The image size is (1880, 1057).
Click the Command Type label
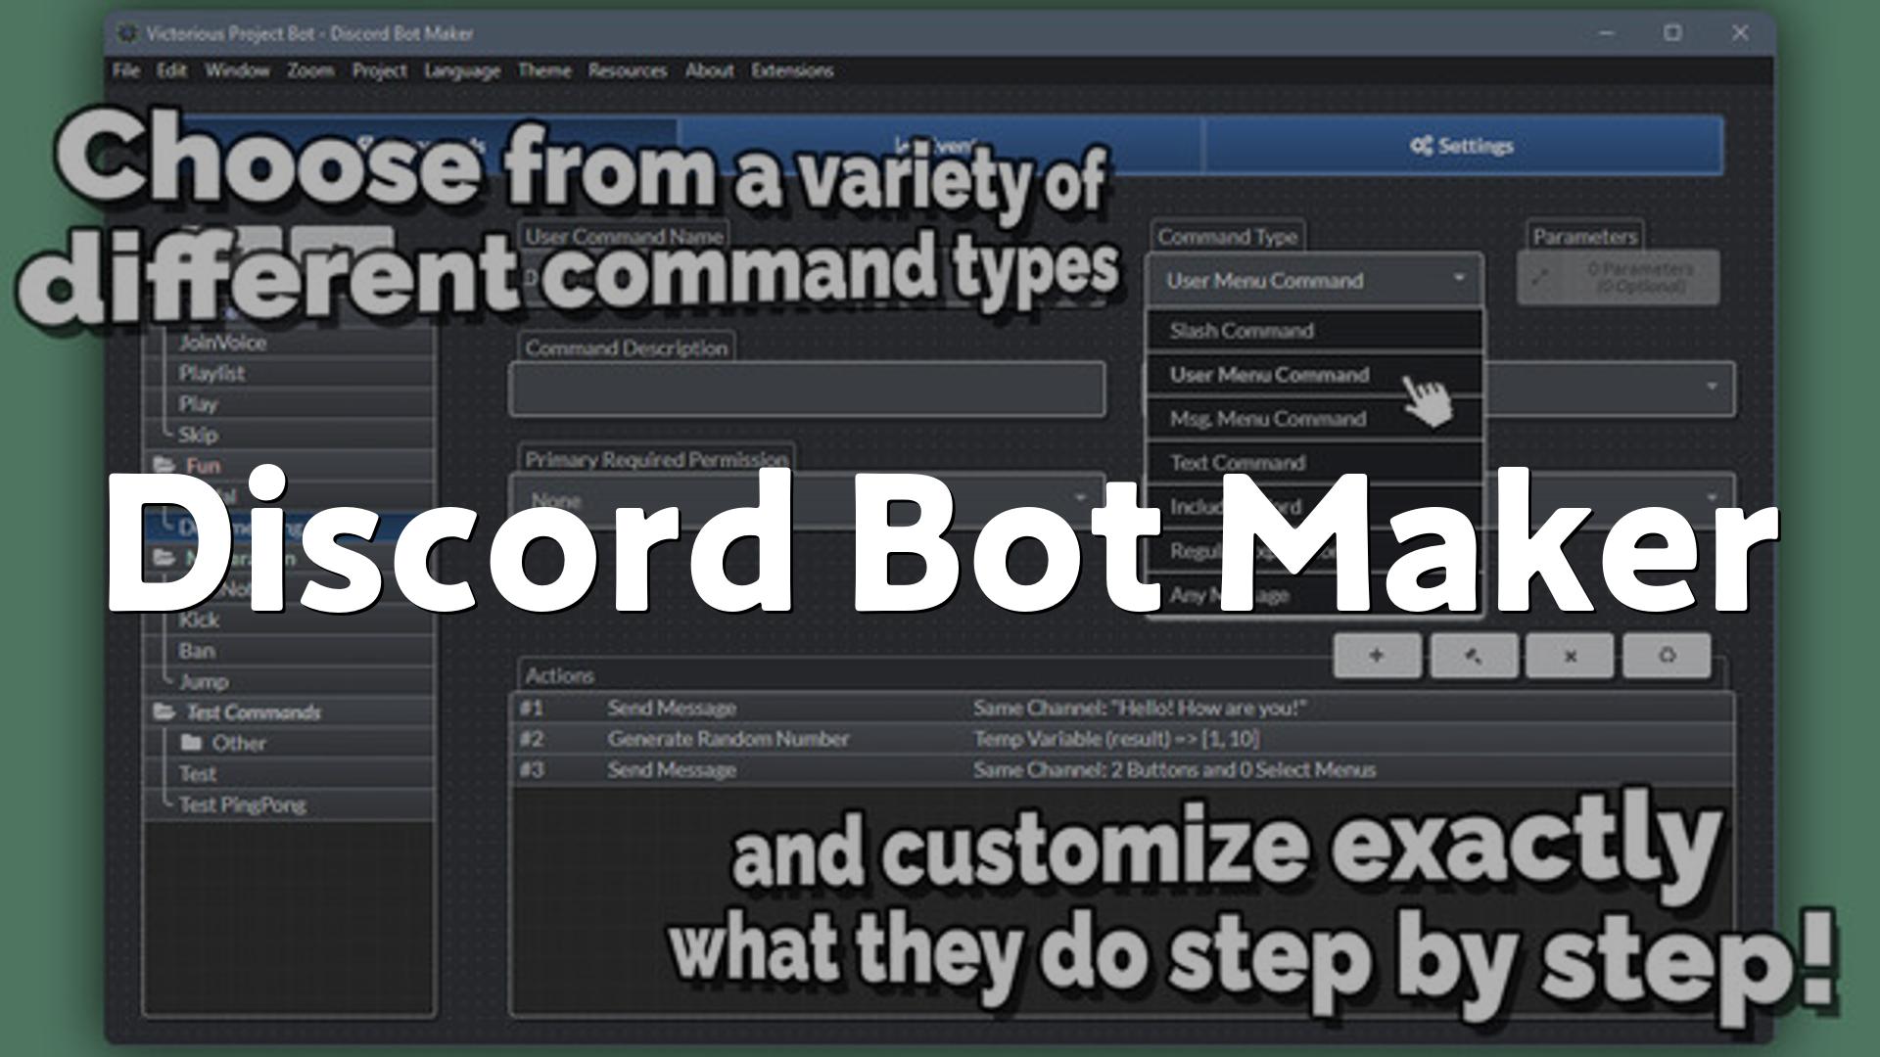[x=1228, y=237]
